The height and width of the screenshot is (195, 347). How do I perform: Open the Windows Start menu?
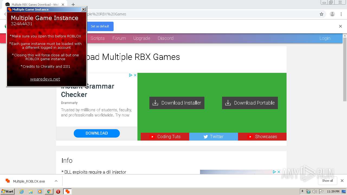(7, 191)
